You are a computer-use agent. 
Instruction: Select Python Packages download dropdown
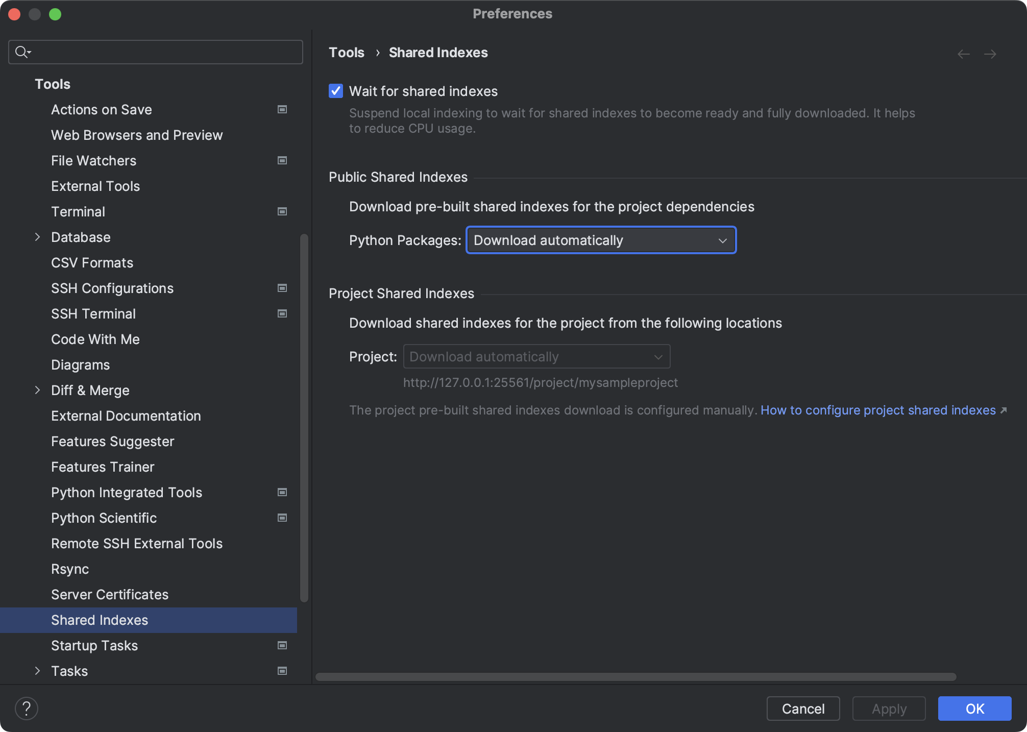click(600, 239)
